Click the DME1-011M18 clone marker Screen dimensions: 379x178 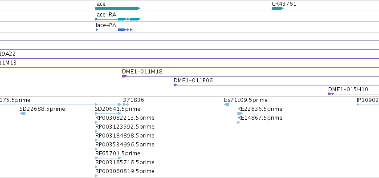(x=125, y=76)
